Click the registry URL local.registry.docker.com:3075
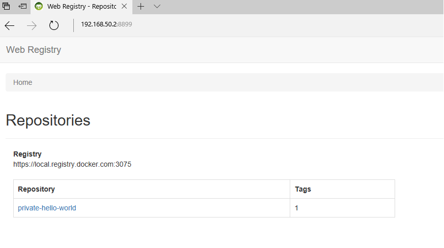 [72, 164]
